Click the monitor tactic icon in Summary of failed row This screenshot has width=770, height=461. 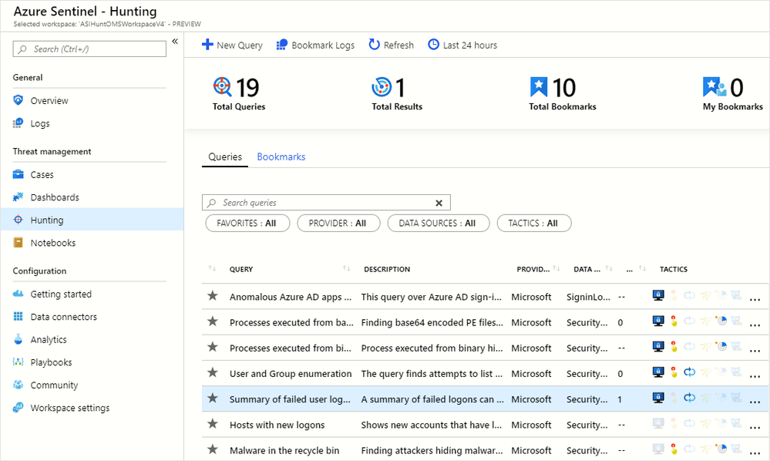tap(658, 398)
